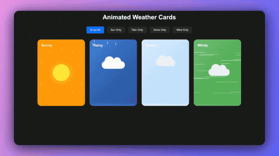Click the light blue area under the snow cloud

[165, 87]
